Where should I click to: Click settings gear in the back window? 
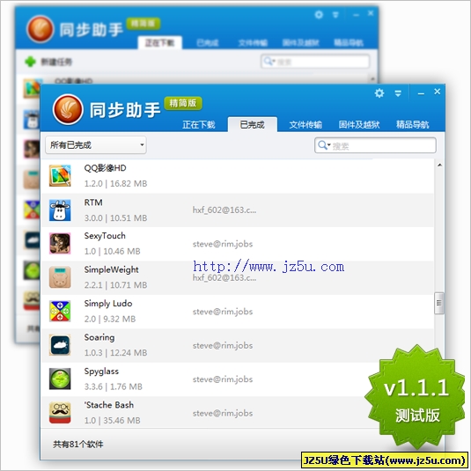[x=319, y=14]
